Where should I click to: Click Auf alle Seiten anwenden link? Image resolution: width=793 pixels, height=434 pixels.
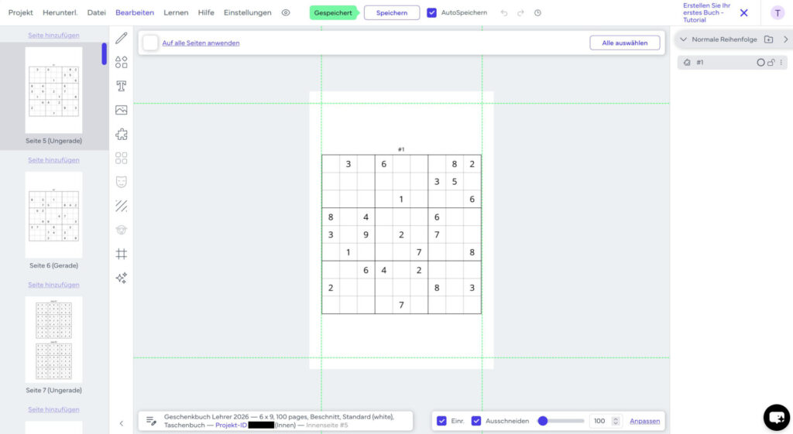pyautogui.click(x=201, y=43)
